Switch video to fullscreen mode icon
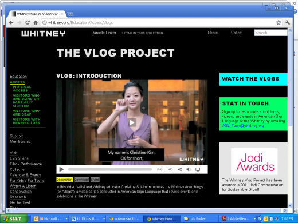The height and width of the screenshot is (223, 298). pos(198,169)
